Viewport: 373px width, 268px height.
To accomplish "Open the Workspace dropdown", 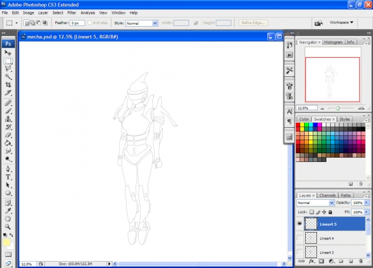I will [341, 22].
